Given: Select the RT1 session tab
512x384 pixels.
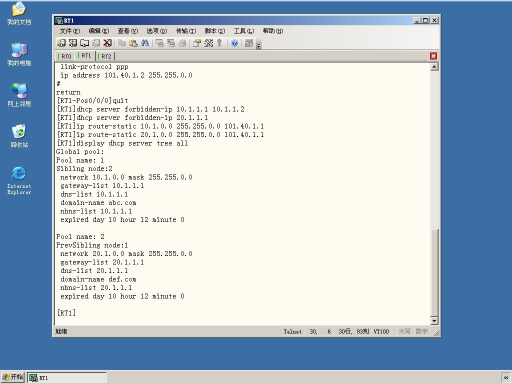Looking at the screenshot, I should click(85, 56).
